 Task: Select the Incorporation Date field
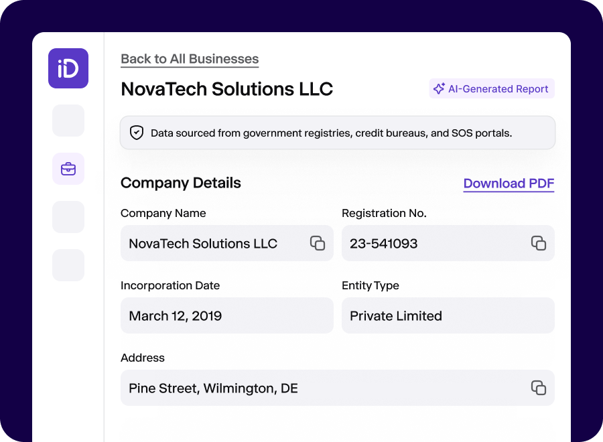click(x=226, y=315)
